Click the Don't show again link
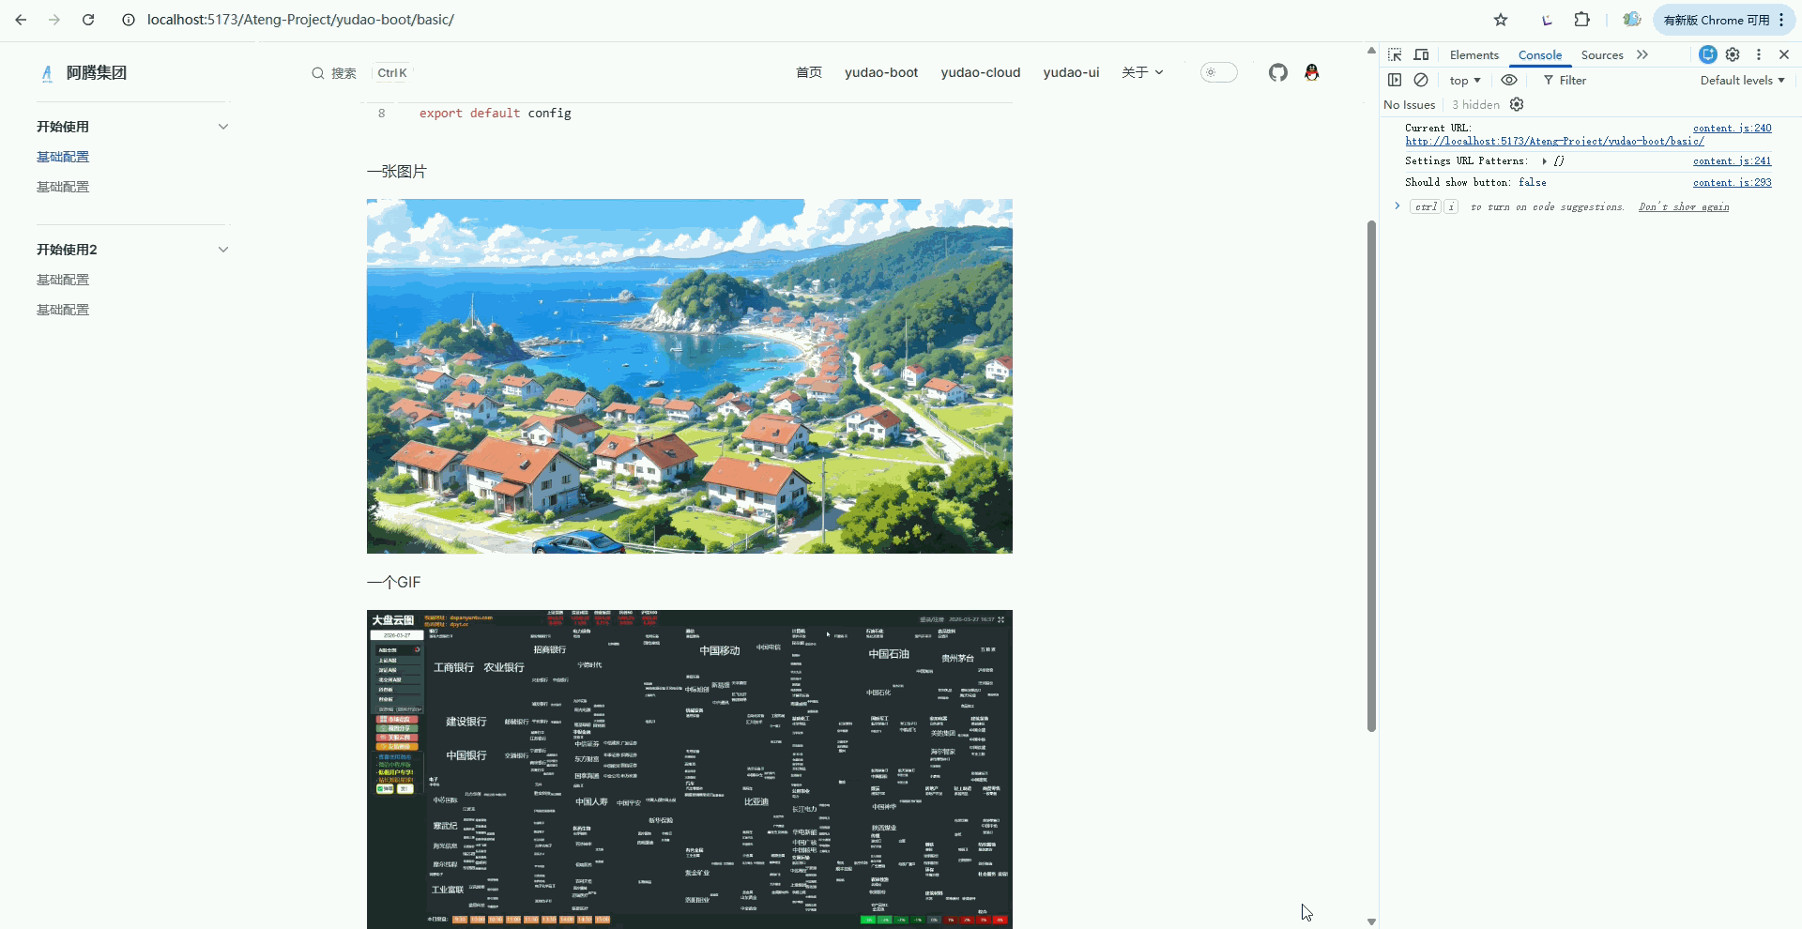 (x=1683, y=206)
